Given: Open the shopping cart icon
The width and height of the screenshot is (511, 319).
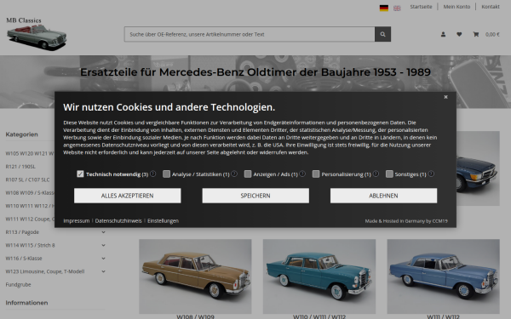Looking at the screenshot, I should tap(476, 34).
